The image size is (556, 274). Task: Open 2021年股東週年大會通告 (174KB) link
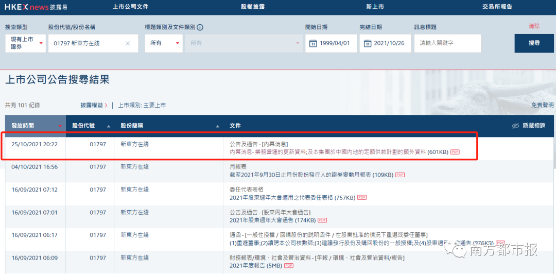tap(273, 220)
